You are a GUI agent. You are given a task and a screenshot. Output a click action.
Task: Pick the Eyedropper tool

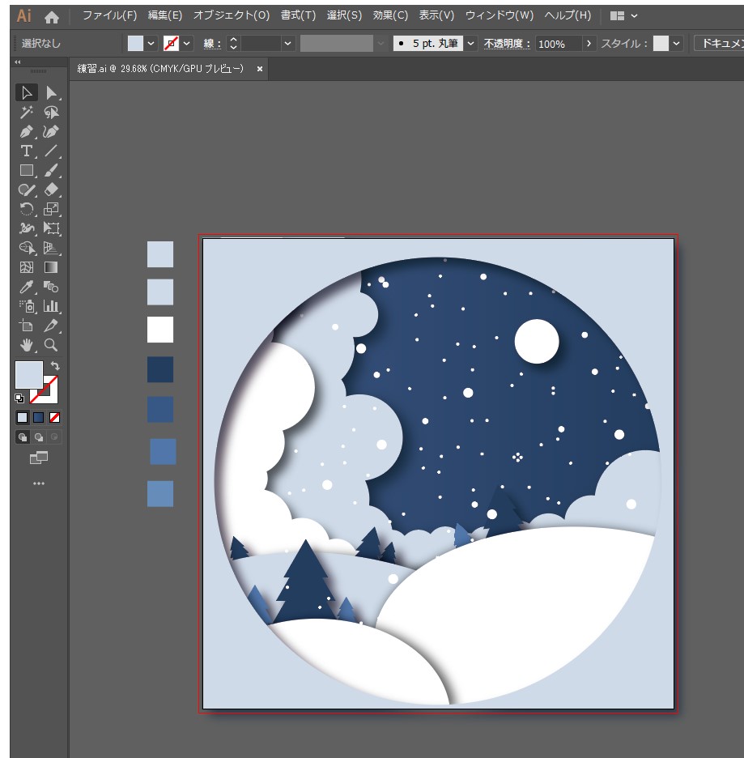coord(27,287)
